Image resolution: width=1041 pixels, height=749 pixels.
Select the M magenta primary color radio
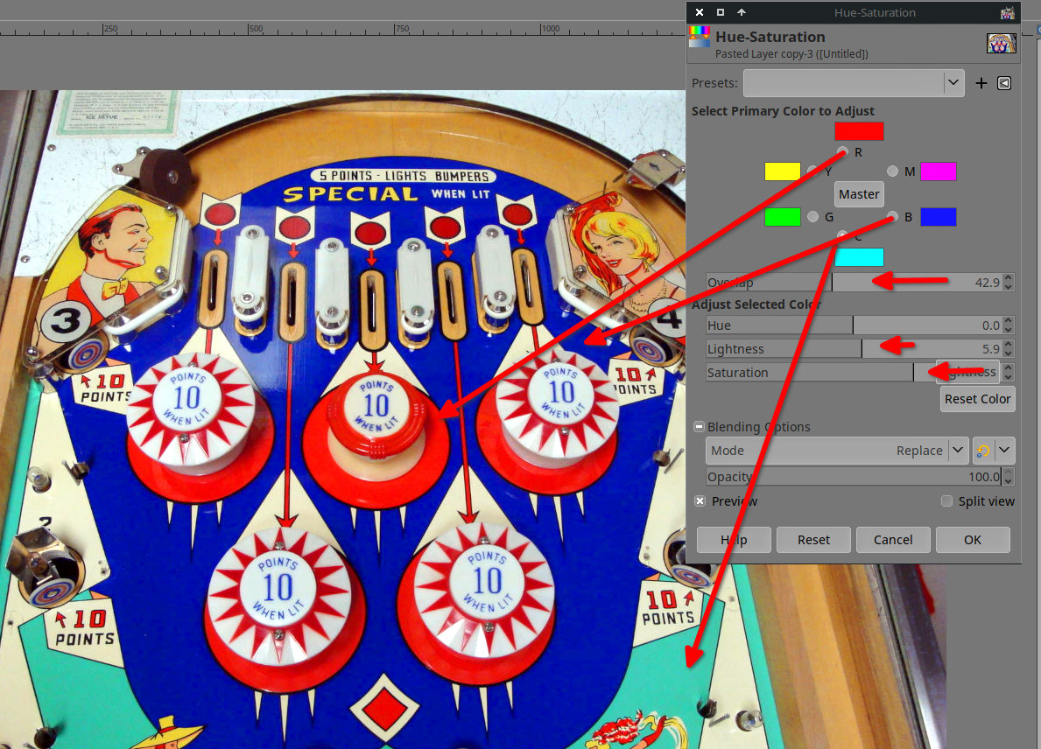(893, 171)
